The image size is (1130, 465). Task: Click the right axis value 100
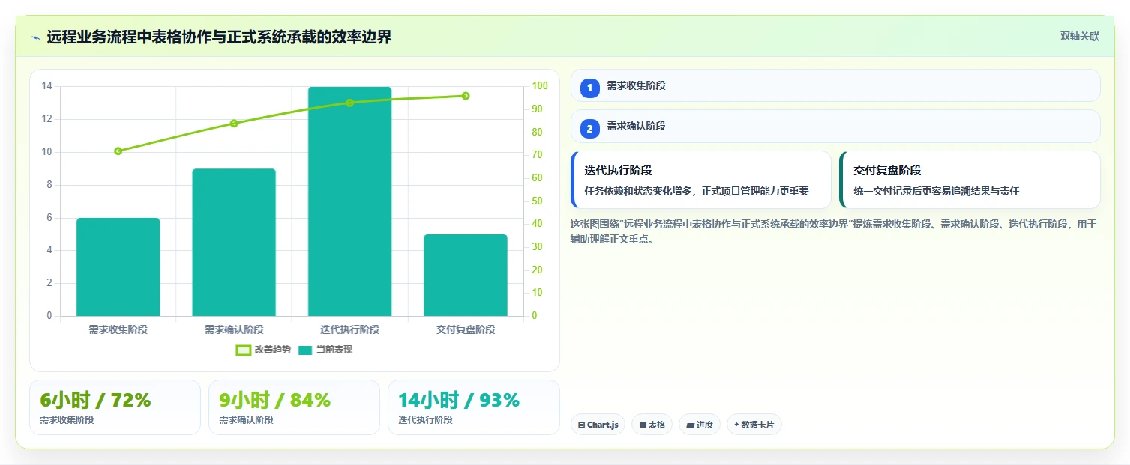(540, 86)
